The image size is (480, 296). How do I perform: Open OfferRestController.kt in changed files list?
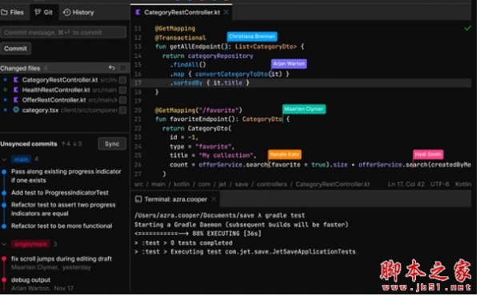click(54, 100)
